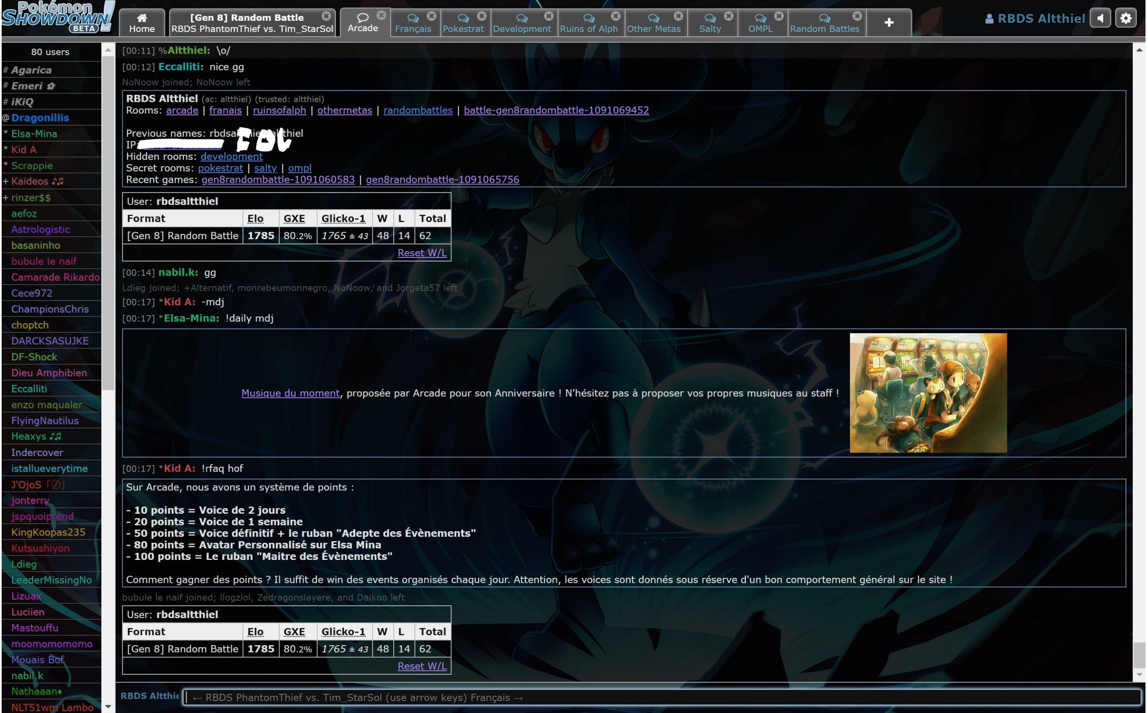Image resolution: width=1148 pixels, height=713 pixels.
Task: Open the randombattles room link
Action: click(x=418, y=110)
